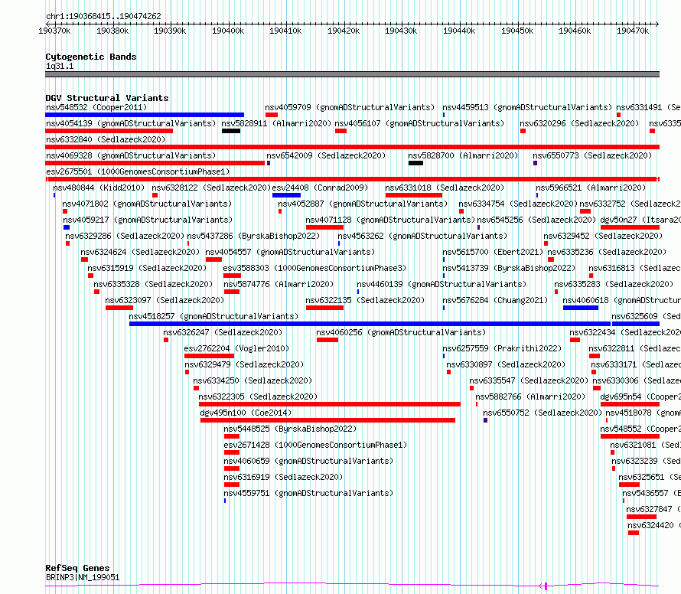Click the nsv4060256 gnomAD red bar
The image size is (681, 594).
click(327, 340)
